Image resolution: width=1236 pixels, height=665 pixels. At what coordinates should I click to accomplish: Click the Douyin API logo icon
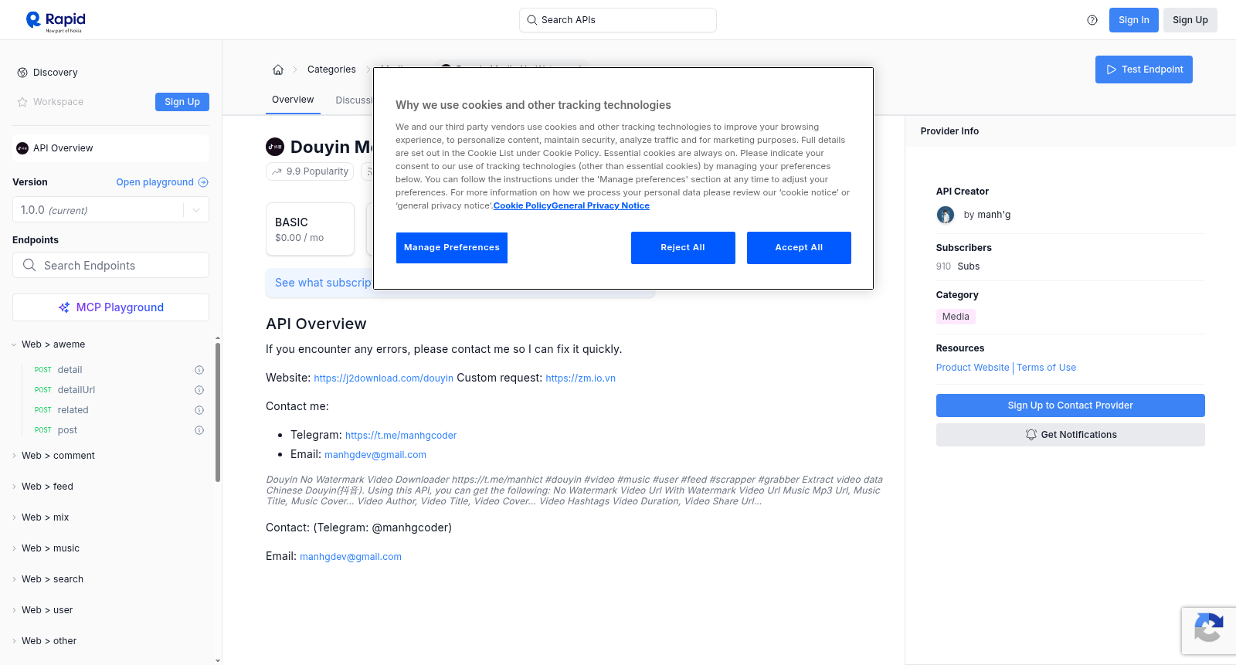(x=275, y=147)
